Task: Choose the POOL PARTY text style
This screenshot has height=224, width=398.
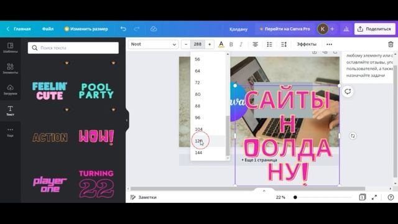Action: (x=96, y=91)
